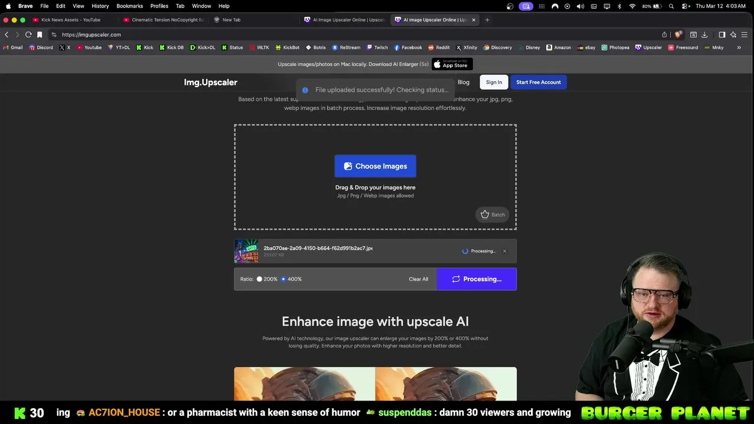
Task: Open the Gmail bookmark
Action: [x=13, y=47]
